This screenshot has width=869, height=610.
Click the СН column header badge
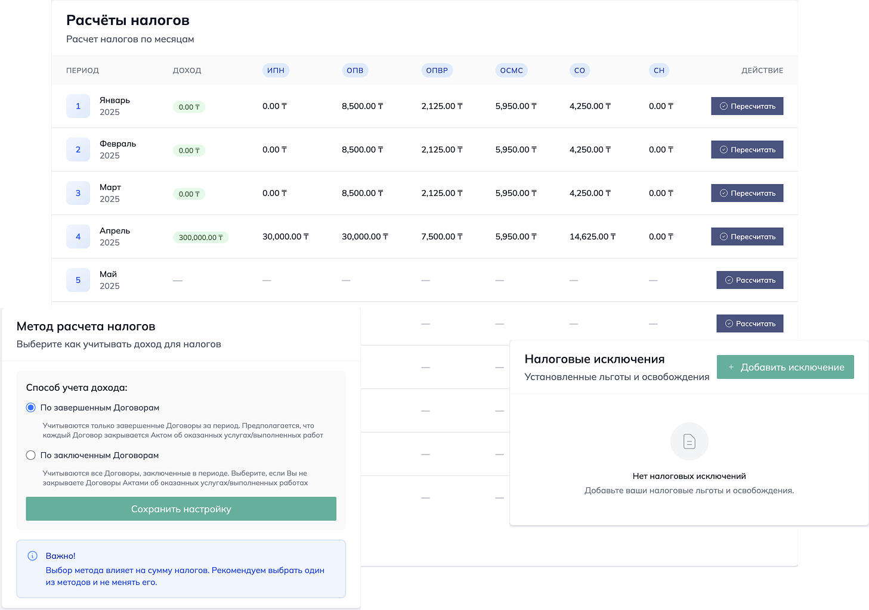pyautogui.click(x=658, y=70)
